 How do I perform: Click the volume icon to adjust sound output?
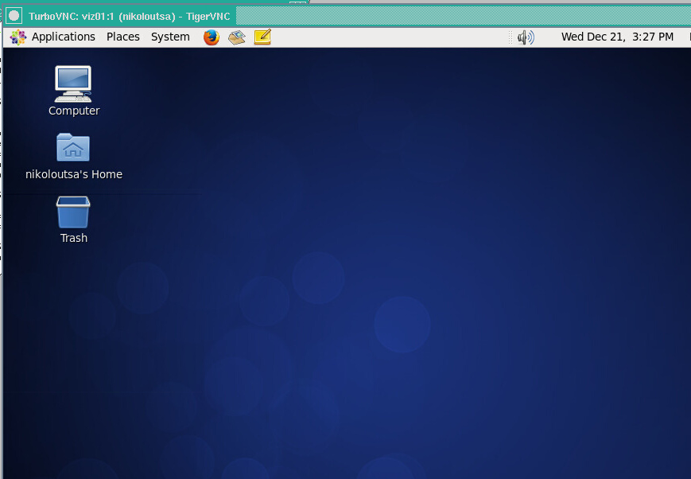(x=525, y=37)
